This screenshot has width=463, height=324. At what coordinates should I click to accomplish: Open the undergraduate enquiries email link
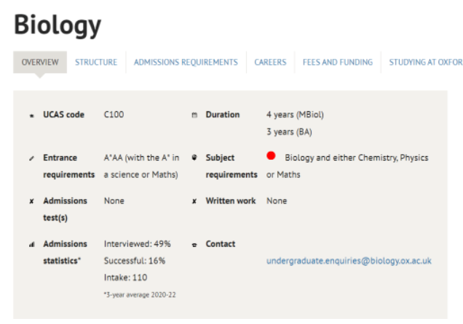tap(349, 261)
